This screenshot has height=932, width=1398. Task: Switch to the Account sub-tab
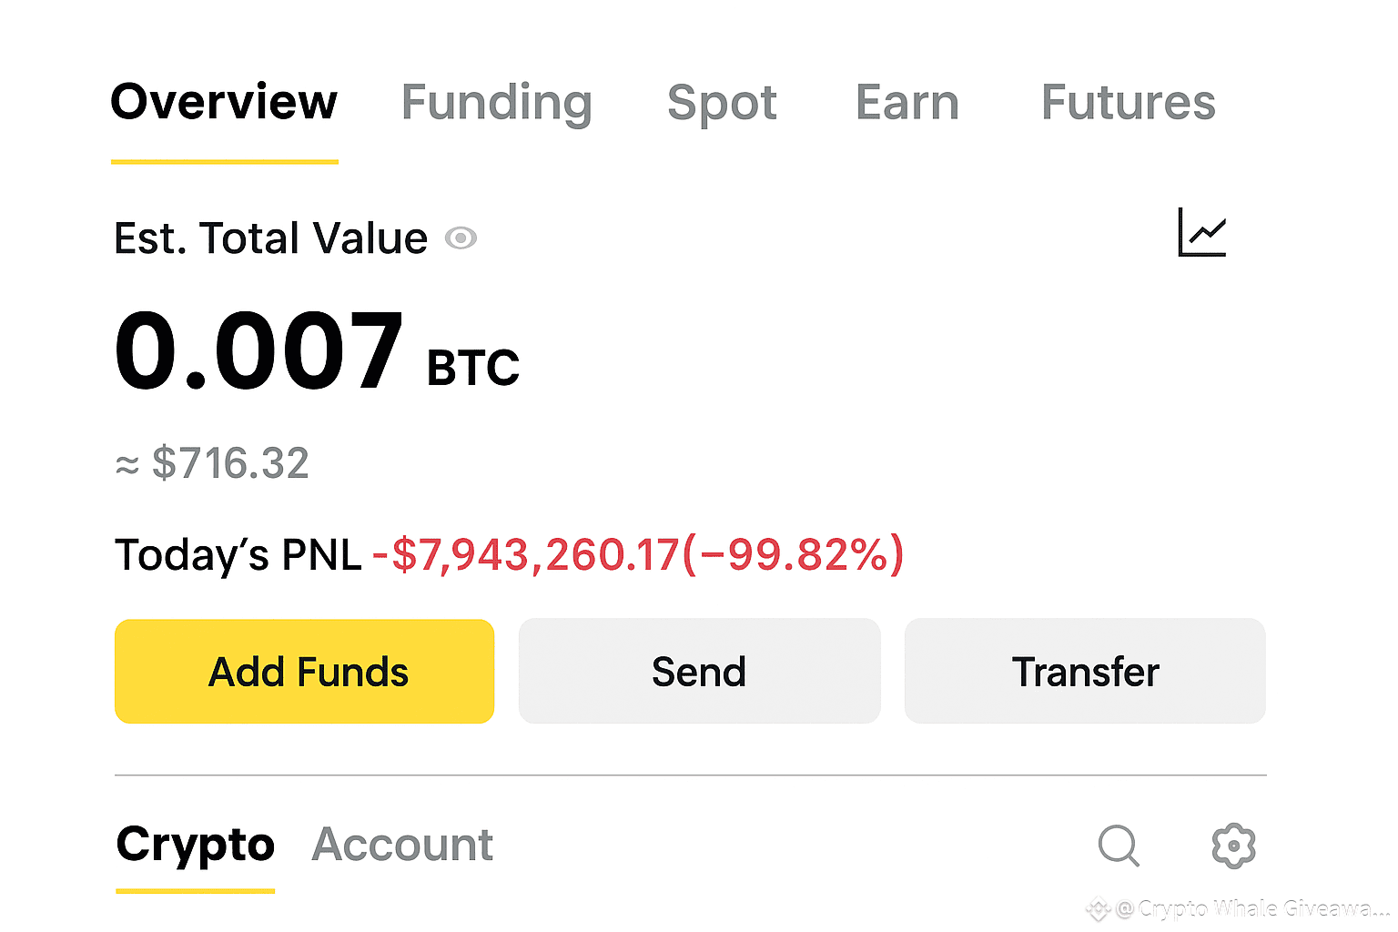(x=402, y=845)
